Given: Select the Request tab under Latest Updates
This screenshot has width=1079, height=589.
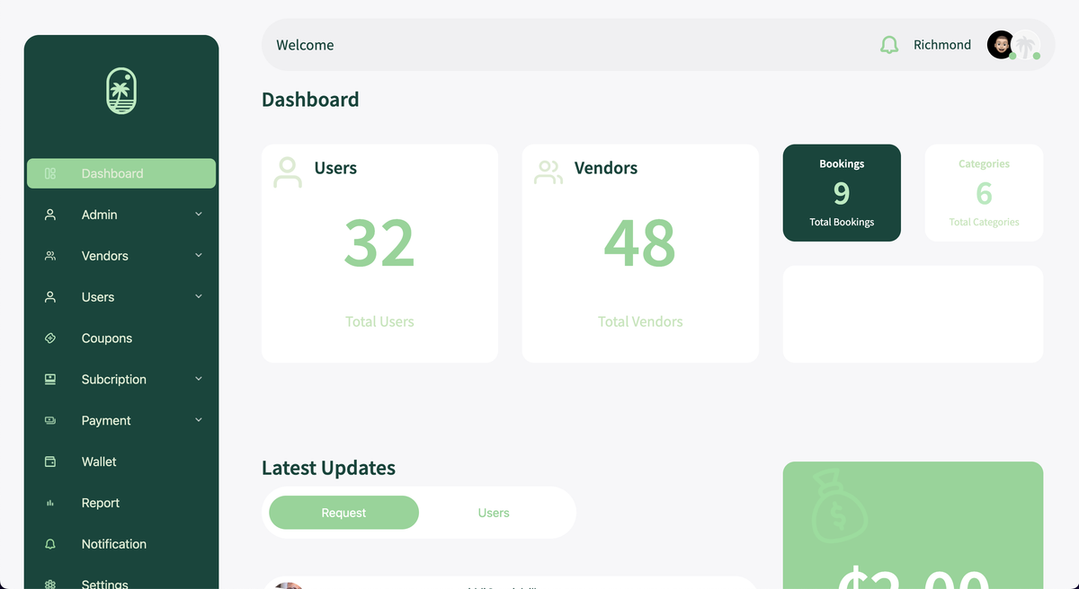Looking at the screenshot, I should 343,513.
